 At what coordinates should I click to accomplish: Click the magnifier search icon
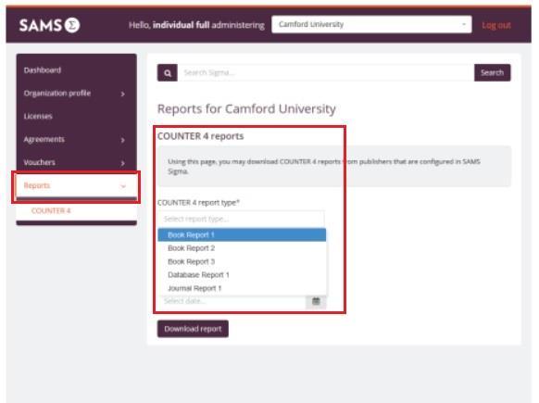point(168,73)
